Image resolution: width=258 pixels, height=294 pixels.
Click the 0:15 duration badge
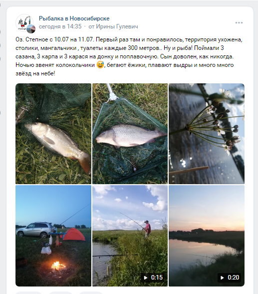click(x=152, y=278)
